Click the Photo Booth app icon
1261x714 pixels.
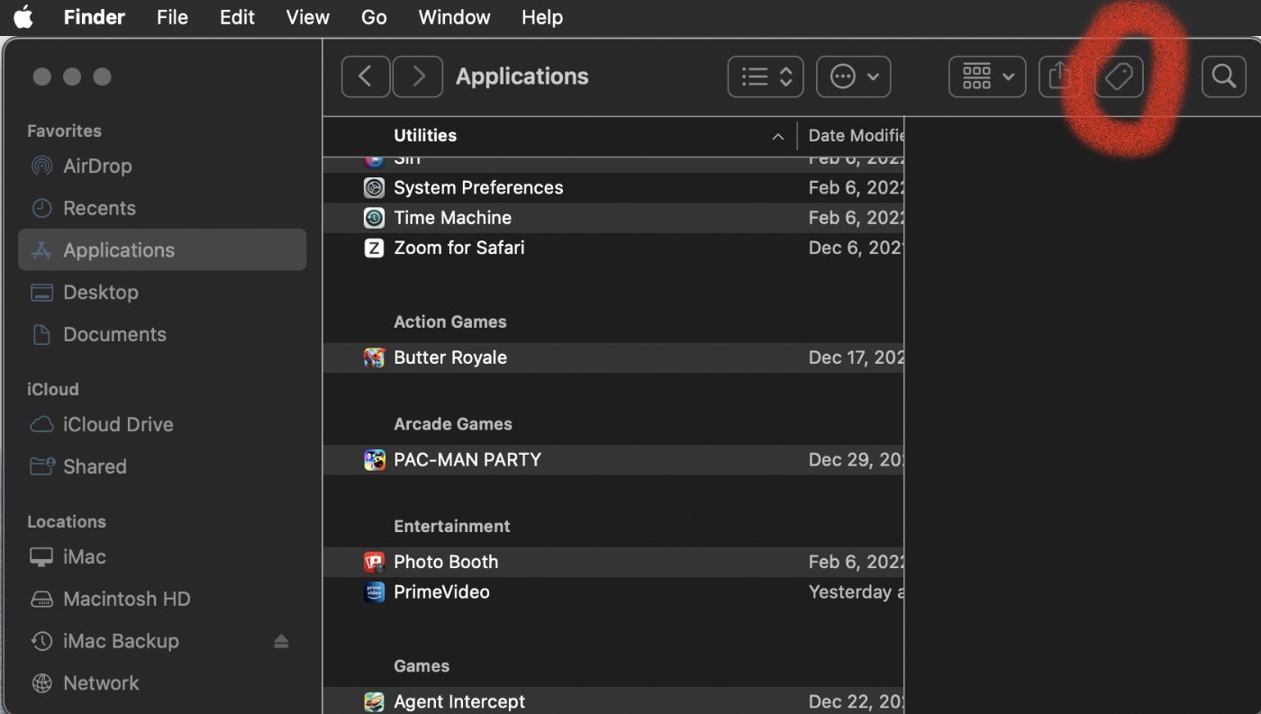[x=374, y=562]
